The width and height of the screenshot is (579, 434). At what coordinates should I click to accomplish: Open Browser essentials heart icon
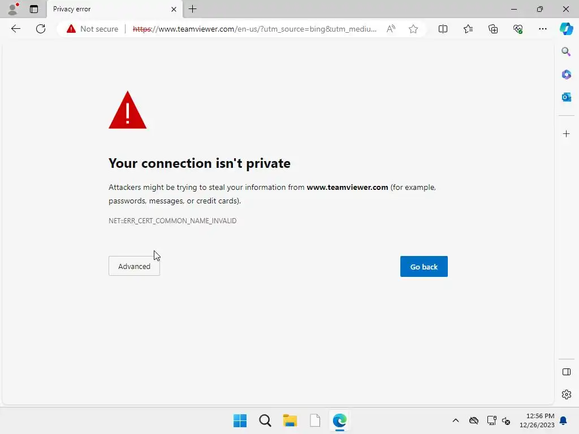(x=518, y=29)
